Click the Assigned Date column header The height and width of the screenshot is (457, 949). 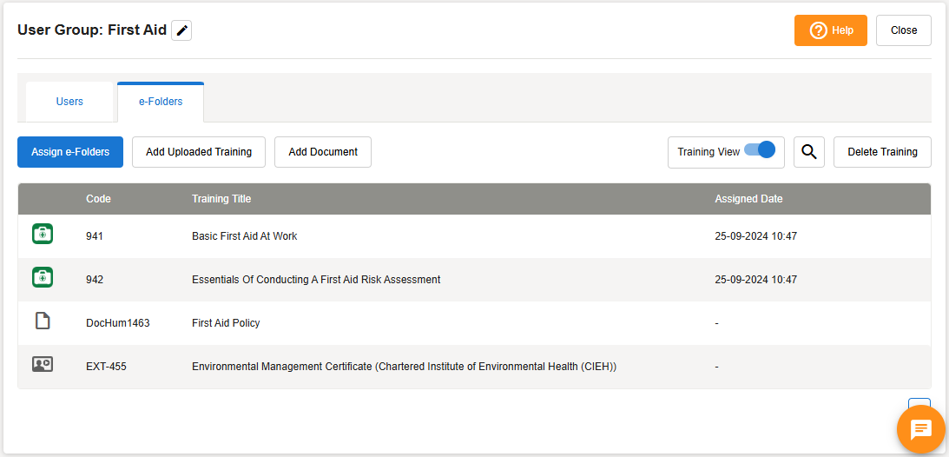(748, 199)
